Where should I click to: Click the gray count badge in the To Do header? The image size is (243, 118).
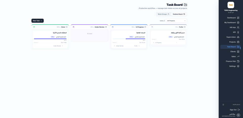tap(152, 27)
